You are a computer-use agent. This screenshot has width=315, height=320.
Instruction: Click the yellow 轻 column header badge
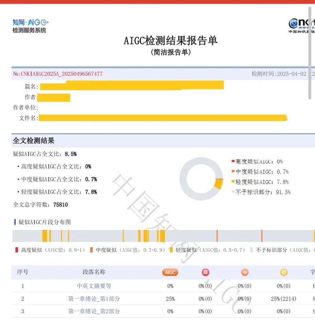[283, 272]
